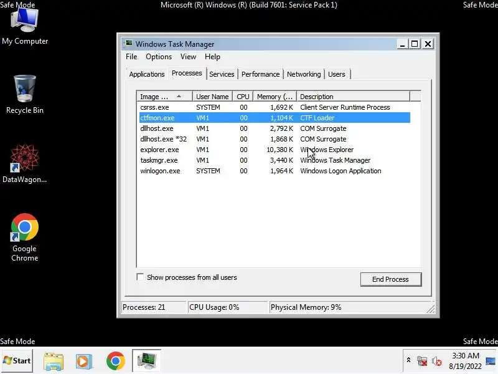Open the Options menu
The width and height of the screenshot is (498, 374).
[159, 57]
